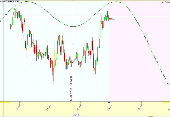
Task: Click the vertical cursor label 24.07.2018 18:16 TU
Action: tap(71, 88)
